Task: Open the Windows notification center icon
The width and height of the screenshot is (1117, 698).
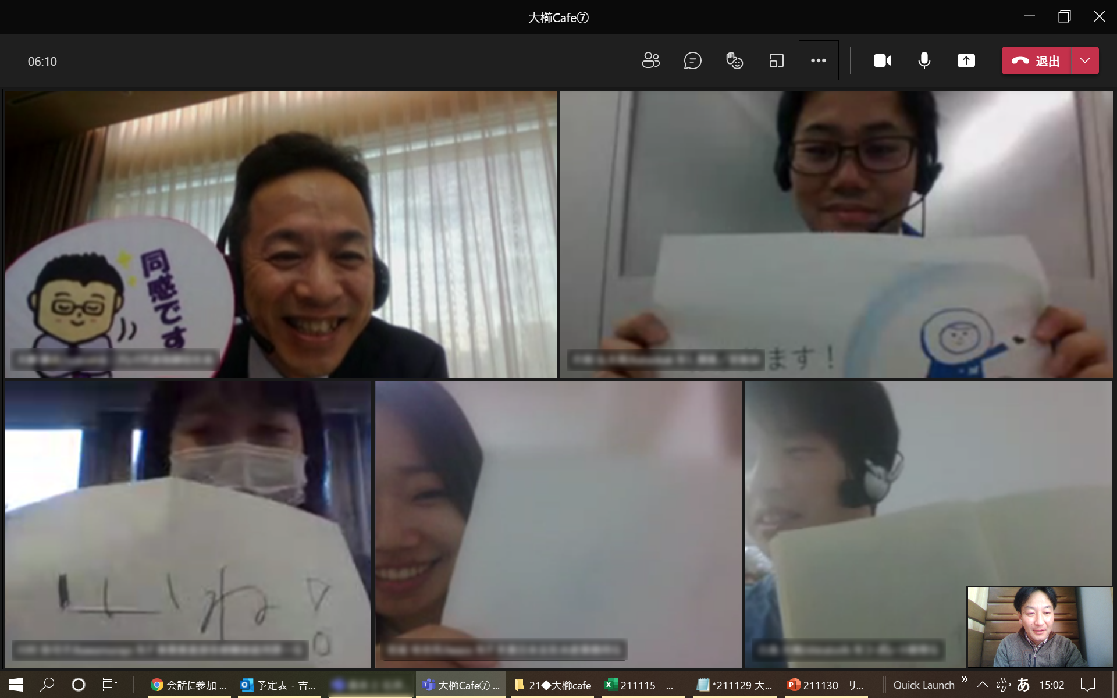Action: 1088,685
